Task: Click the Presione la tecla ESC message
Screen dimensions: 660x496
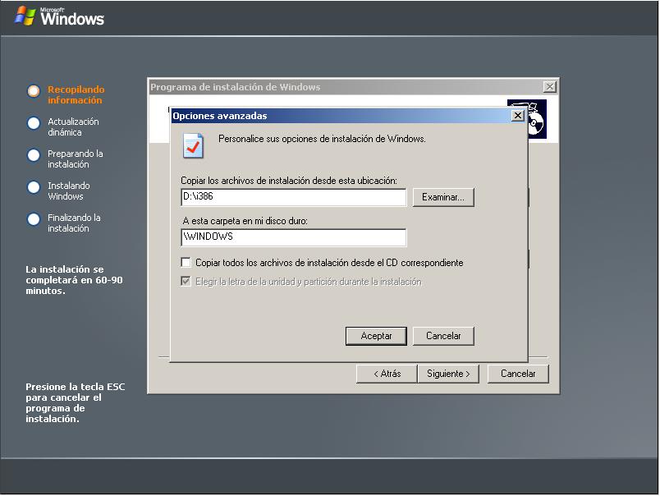Action: [76, 402]
